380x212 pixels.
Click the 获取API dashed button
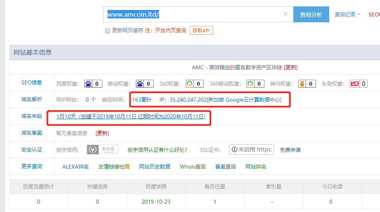(201, 30)
